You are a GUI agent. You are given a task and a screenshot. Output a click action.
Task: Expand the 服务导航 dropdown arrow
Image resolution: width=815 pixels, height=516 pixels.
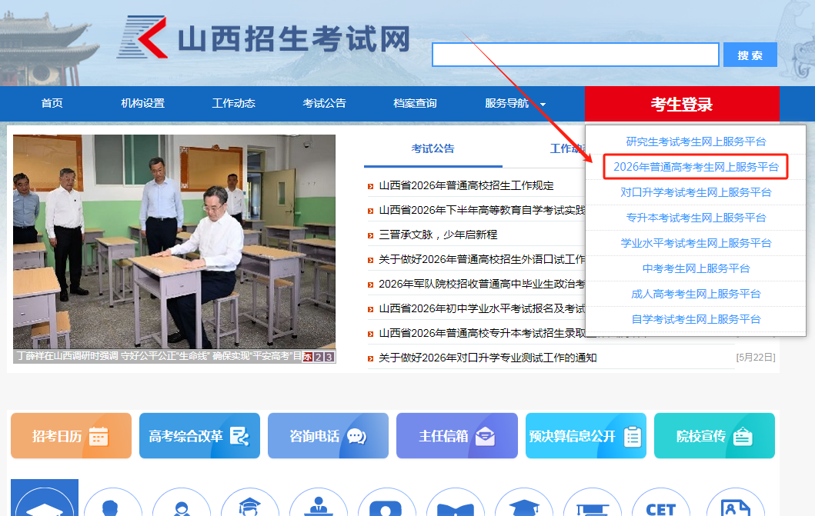coord(543,105)
